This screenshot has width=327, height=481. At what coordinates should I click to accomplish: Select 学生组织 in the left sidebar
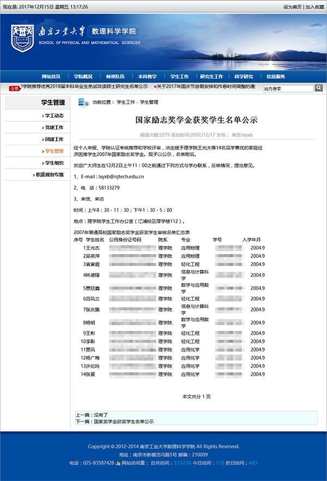point(53,163)
